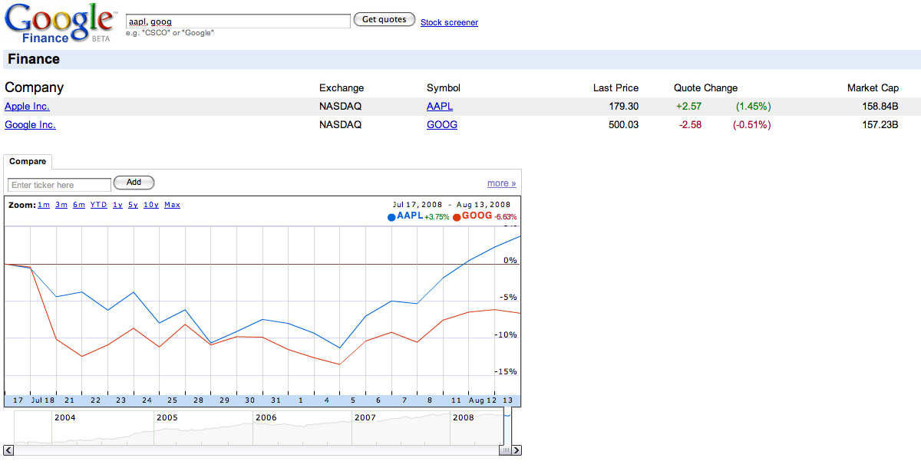Click the Get quotes button
This screenshot has width=921, height=471.
385,19
